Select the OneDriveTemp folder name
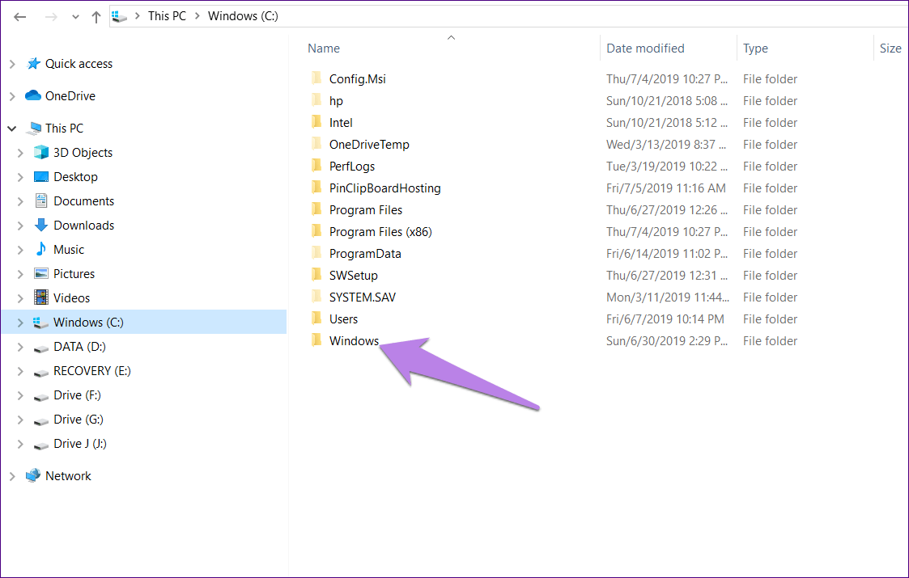The image size is (909, 578). pos(369,145)
